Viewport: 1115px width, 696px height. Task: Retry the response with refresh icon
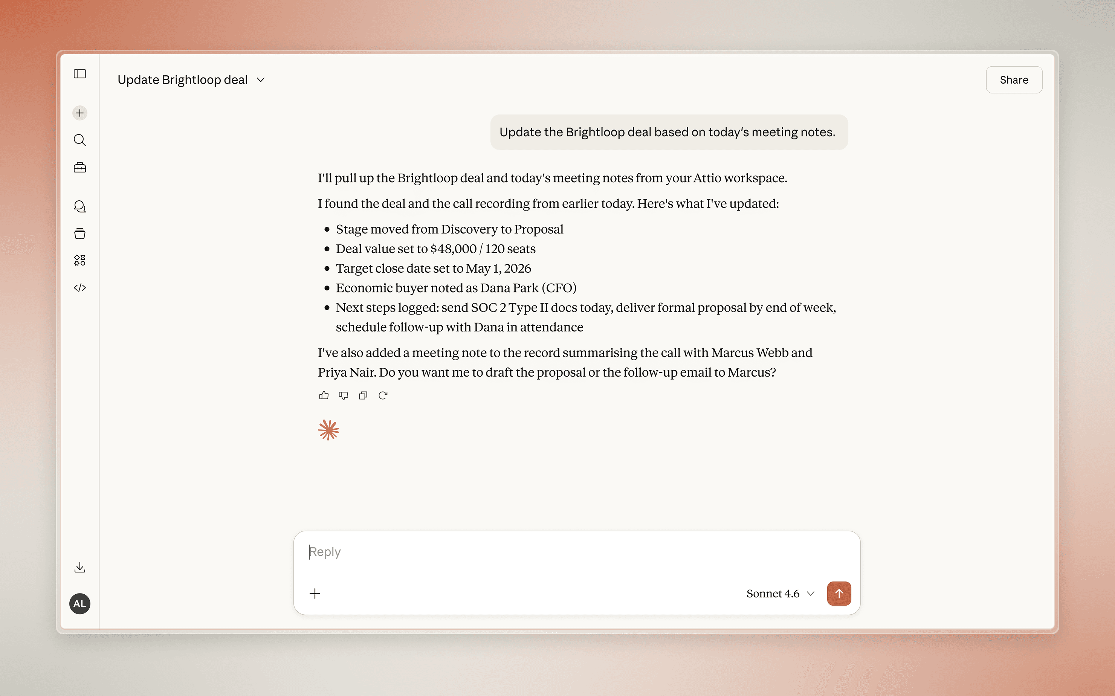pyautogui.click(x=383, y=395)
